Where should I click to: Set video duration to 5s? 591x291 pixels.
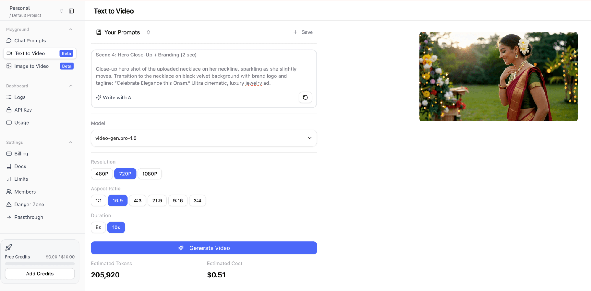pos(98,227)
